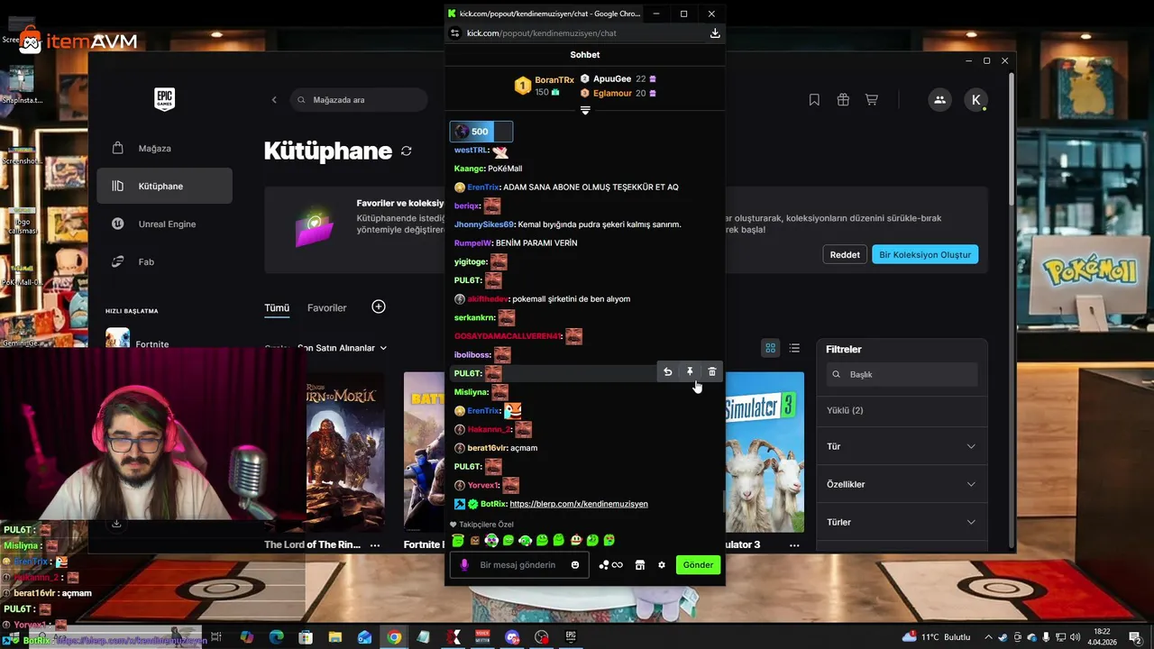
Task: Open the wishlist bookmark icon
Action: [814, 100]
